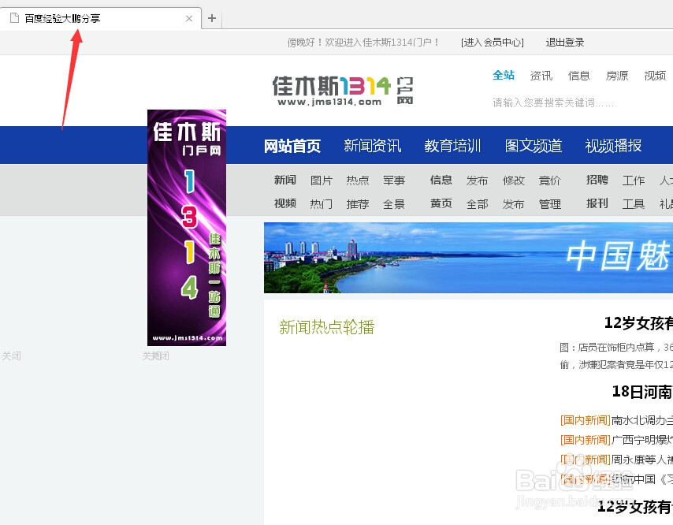Open 新闻资讯 in the nav bar
The width and height of the screenshot is (673, 525).
coord(372,146)
